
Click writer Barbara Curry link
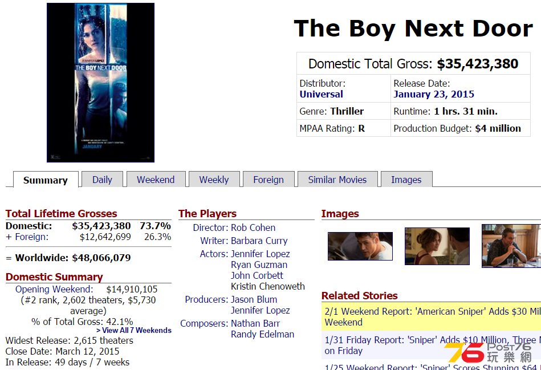coord(259,241)
